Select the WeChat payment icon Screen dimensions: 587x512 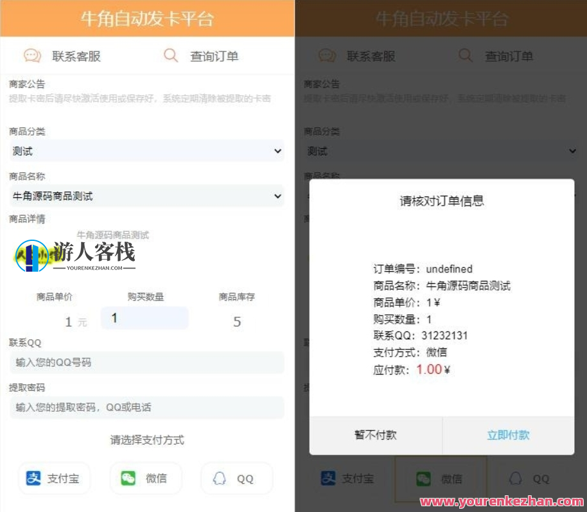coord(126,478)
